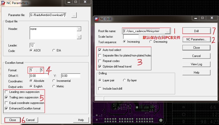The image size is (219, 125).
Task: Uncheck Trailing zero suppression
Action: [6, 97]
